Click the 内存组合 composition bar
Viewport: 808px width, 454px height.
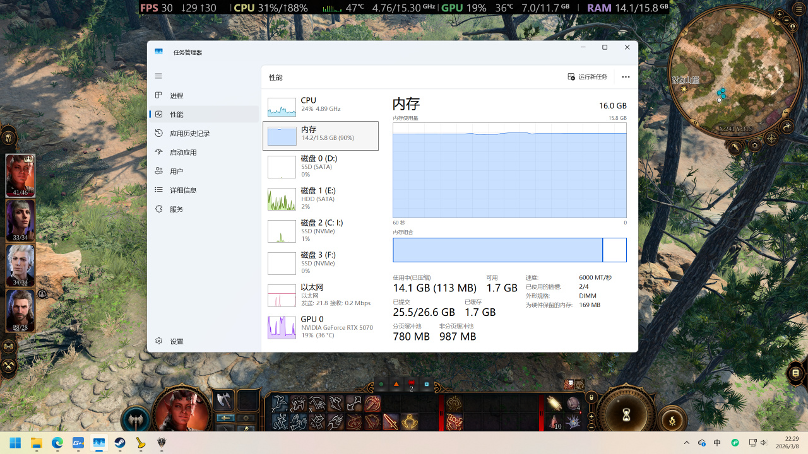point(509,250)
